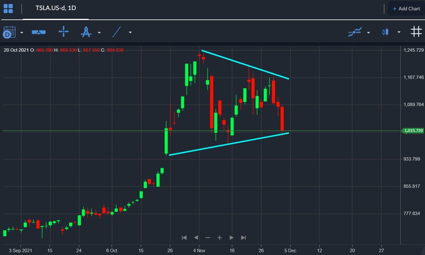Expand the indicators dropdown arrow
Viewport: 425px width, 255px height.
pos(368,33)
